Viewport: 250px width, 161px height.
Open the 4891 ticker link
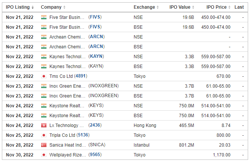coord(81,76)
